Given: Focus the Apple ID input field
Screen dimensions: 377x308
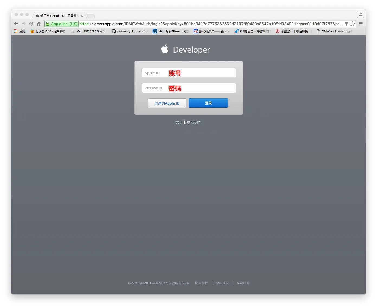Looking at the screenshot, I should (x=189, y=73).
